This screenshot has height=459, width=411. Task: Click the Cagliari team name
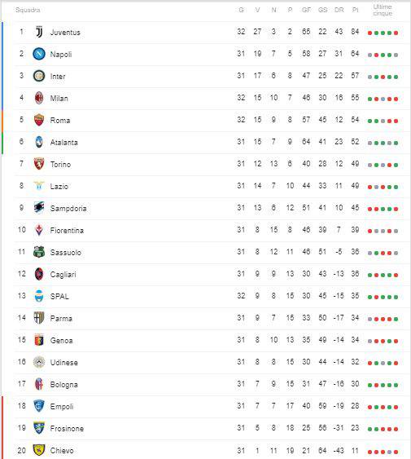click(x=63, y=274)
